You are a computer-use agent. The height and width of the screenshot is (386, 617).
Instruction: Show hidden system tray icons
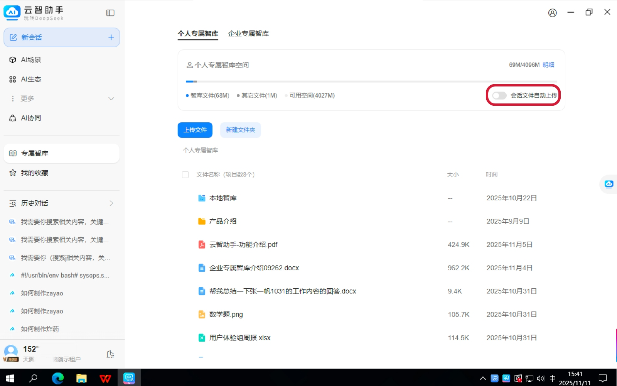tap(482, 378)
